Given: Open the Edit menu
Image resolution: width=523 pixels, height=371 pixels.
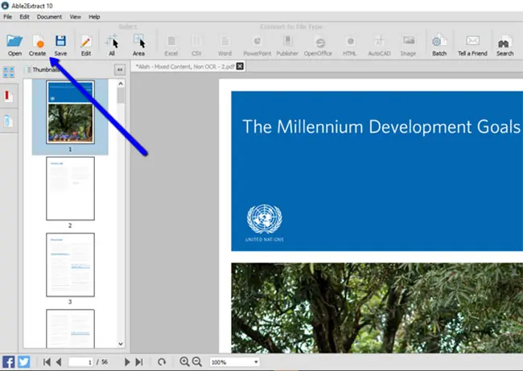Looking at the screenshot, I should click(x=24, y=17).
